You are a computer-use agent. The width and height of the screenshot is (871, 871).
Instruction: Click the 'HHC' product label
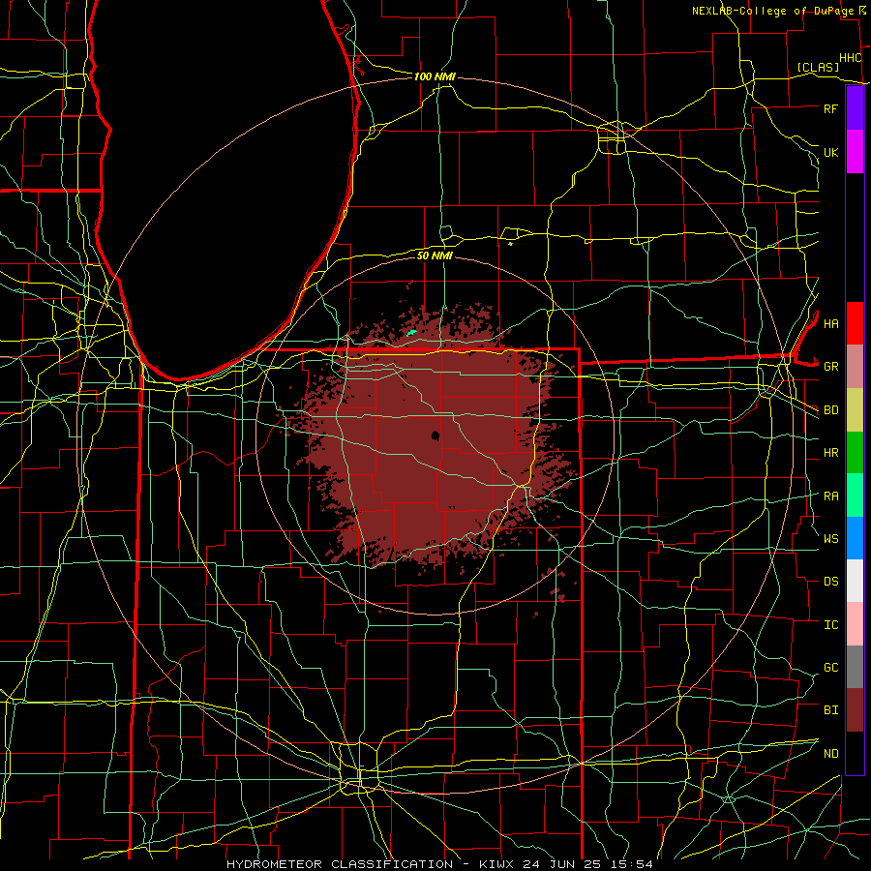coord(850,58)
